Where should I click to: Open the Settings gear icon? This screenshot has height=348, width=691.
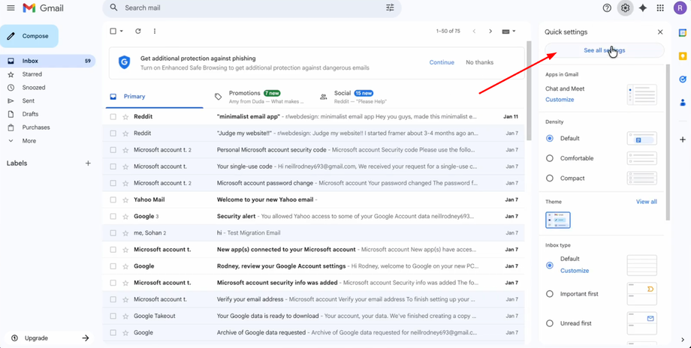point(625,8)
